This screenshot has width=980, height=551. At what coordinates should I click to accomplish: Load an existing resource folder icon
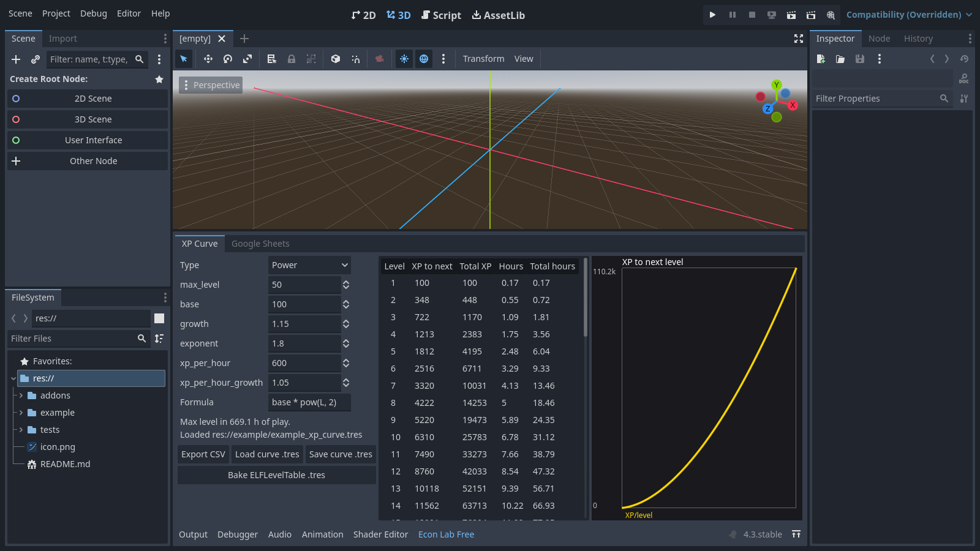840,59
